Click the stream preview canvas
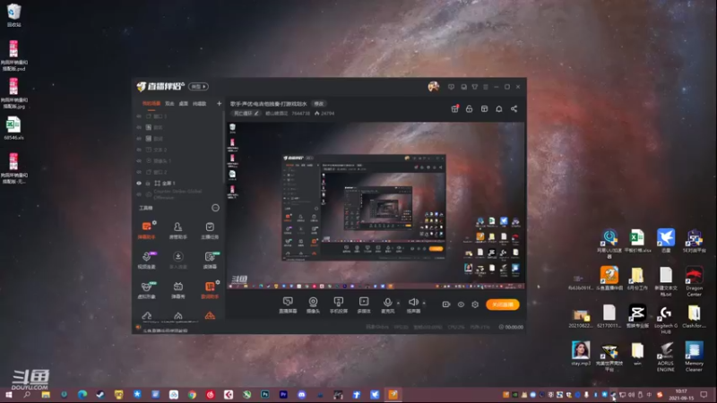Viewport: 717px width, 403px height. click(376, 206)
